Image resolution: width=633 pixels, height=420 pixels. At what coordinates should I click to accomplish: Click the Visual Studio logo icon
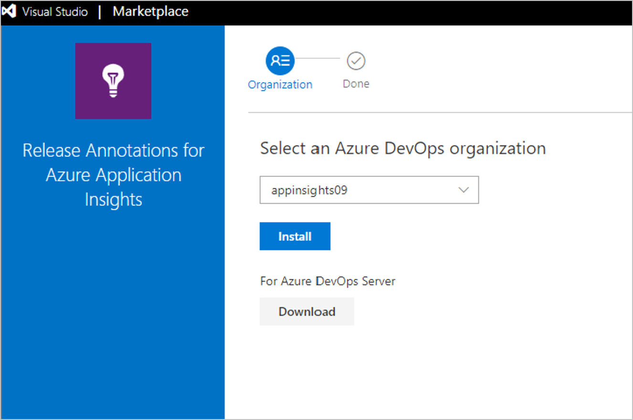[x=10, y=11]
